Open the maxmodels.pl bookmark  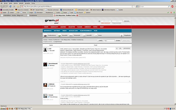tap(7, 10)
